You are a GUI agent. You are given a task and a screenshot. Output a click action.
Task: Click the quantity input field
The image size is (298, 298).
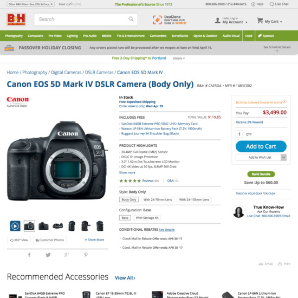239,134
